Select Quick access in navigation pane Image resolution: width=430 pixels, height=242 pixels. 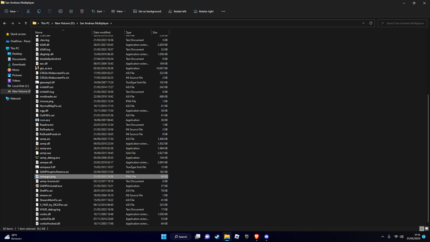[16, 34]
